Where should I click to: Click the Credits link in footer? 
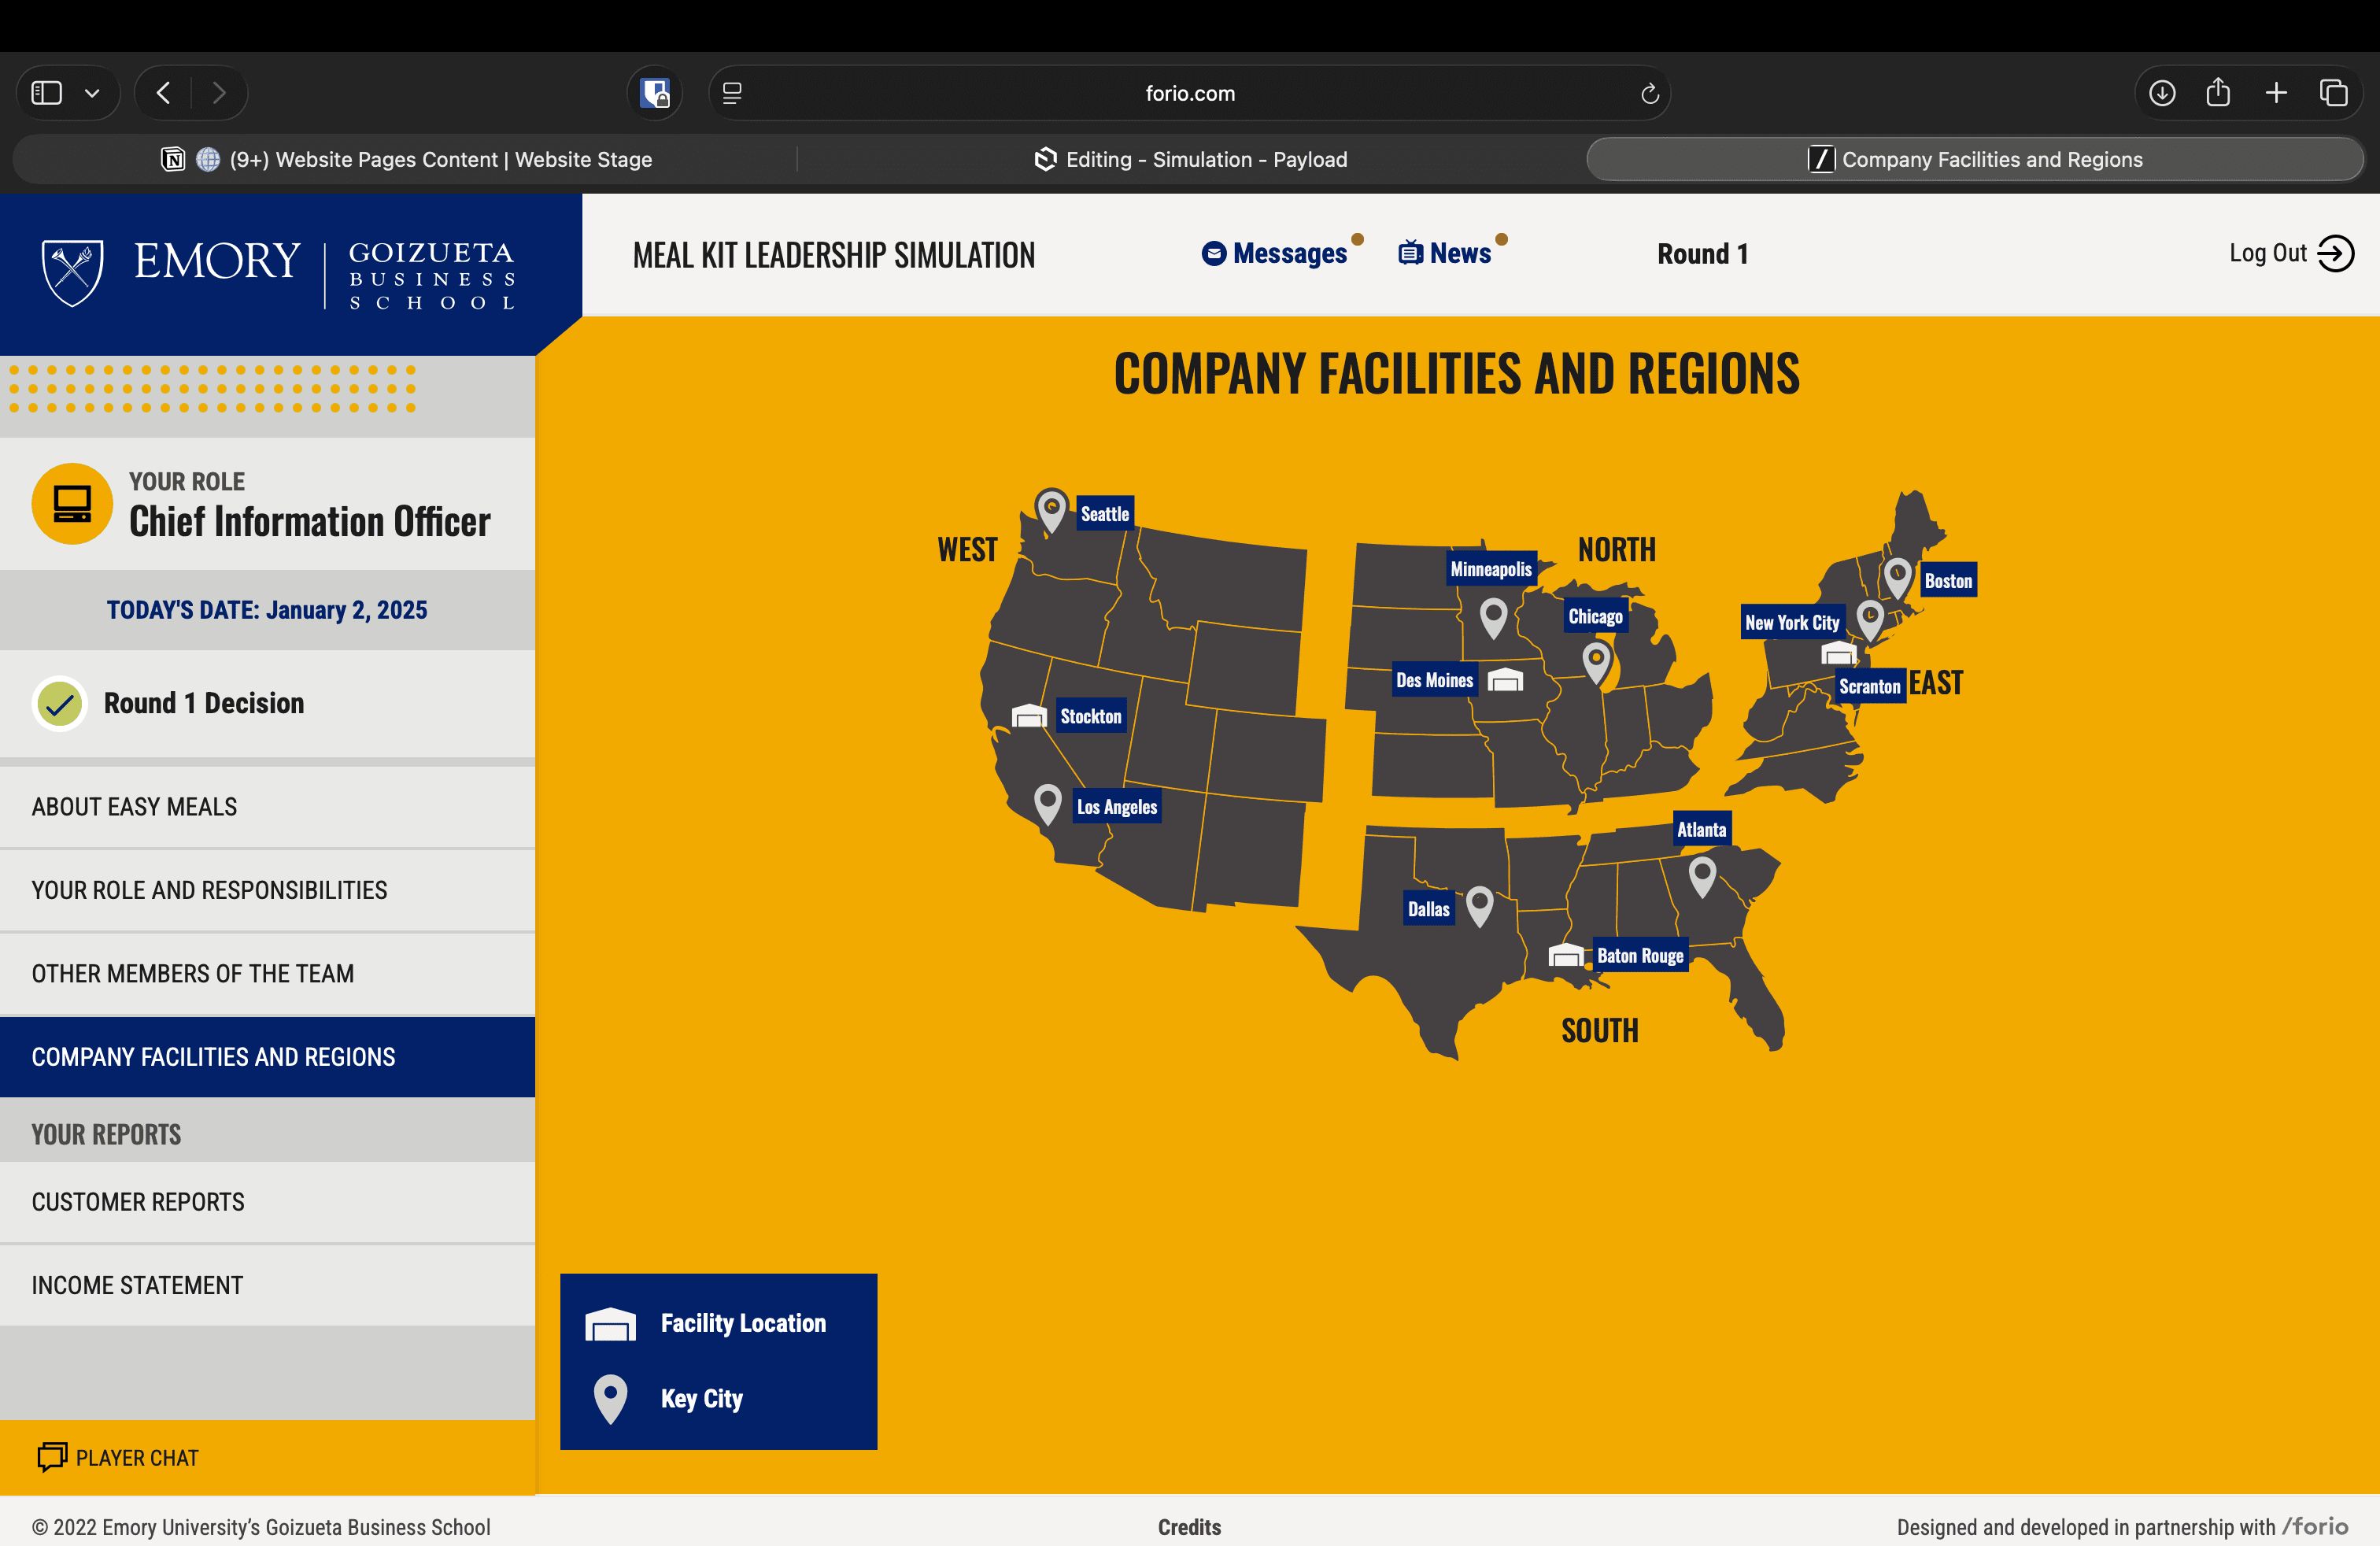[1189, 1526]
